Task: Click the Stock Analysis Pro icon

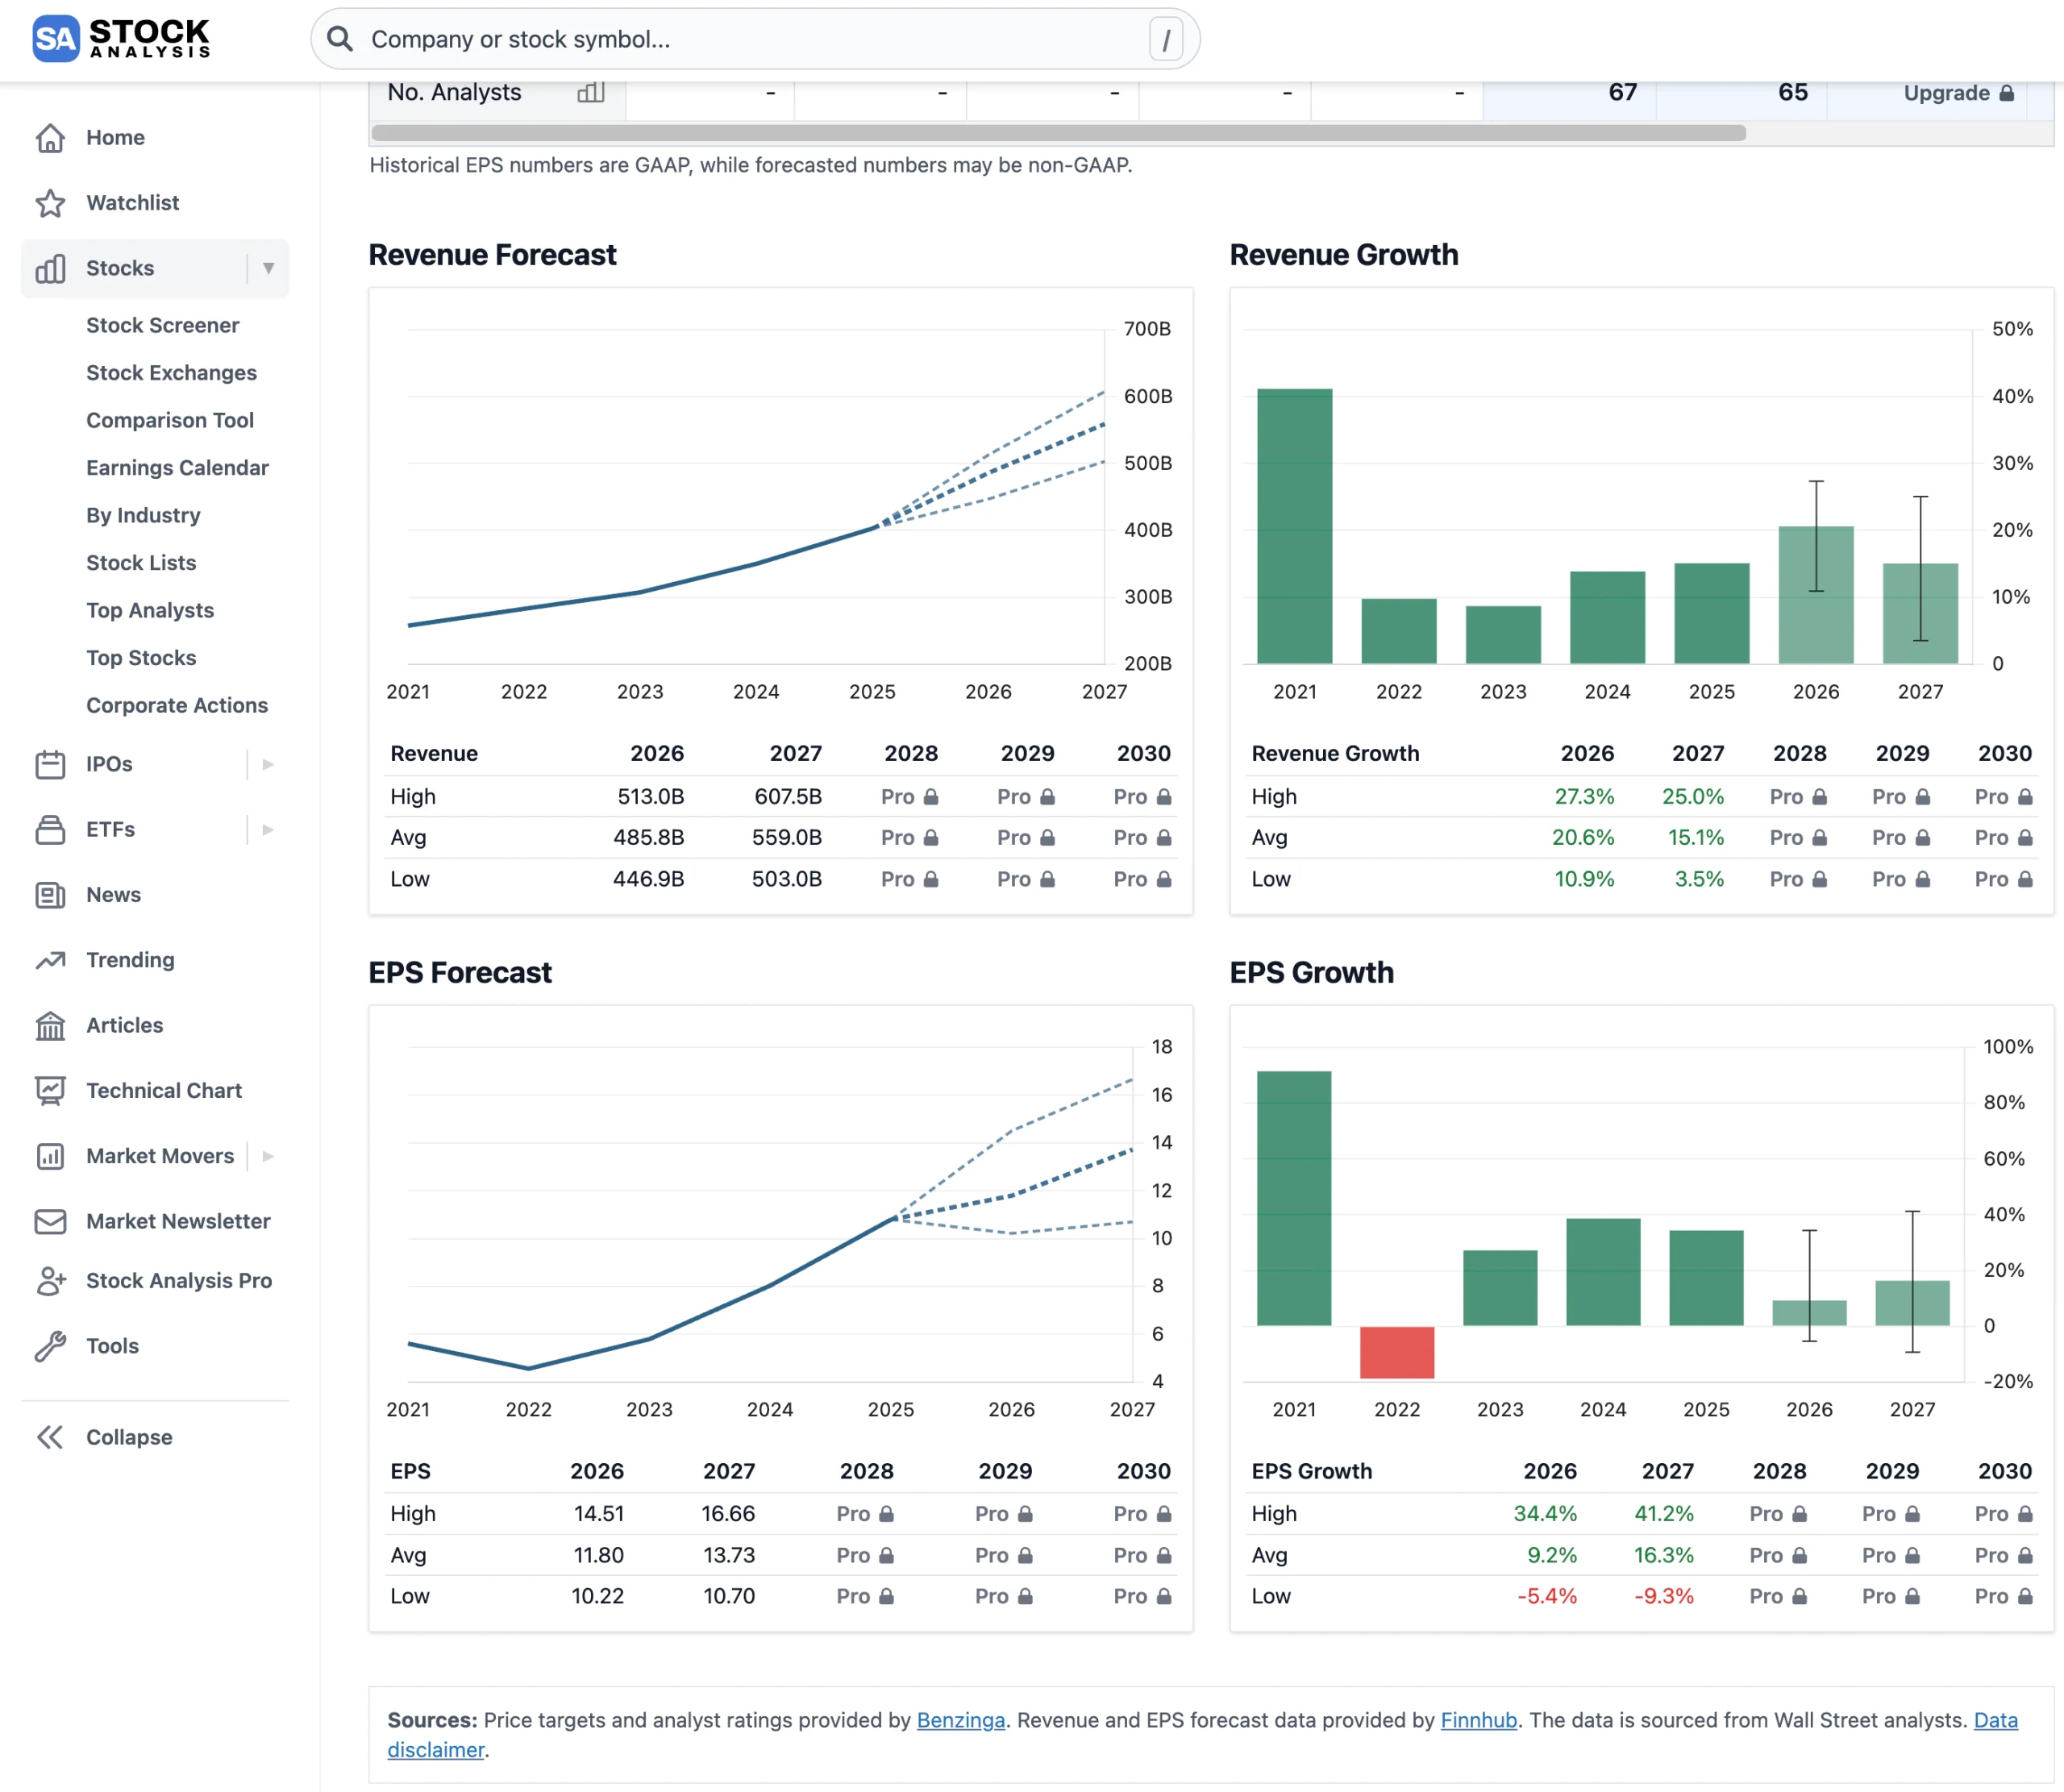Action: pyautogui.click(x=52, y=1280)
